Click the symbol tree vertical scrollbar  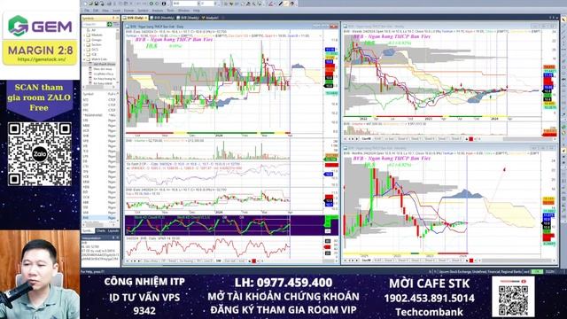click(118, 56)
